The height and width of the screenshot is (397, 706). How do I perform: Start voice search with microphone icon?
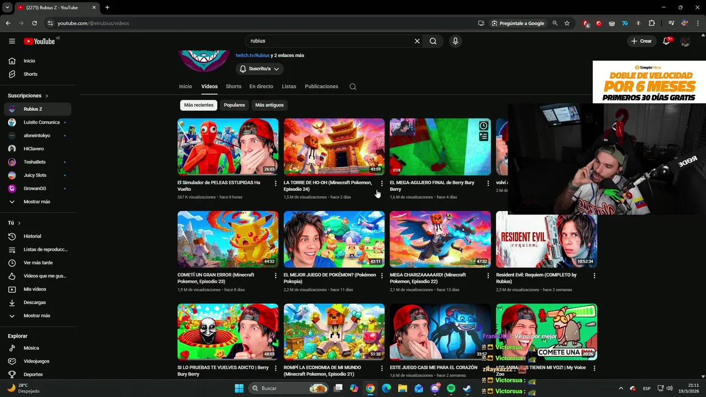tap(455, 41)
